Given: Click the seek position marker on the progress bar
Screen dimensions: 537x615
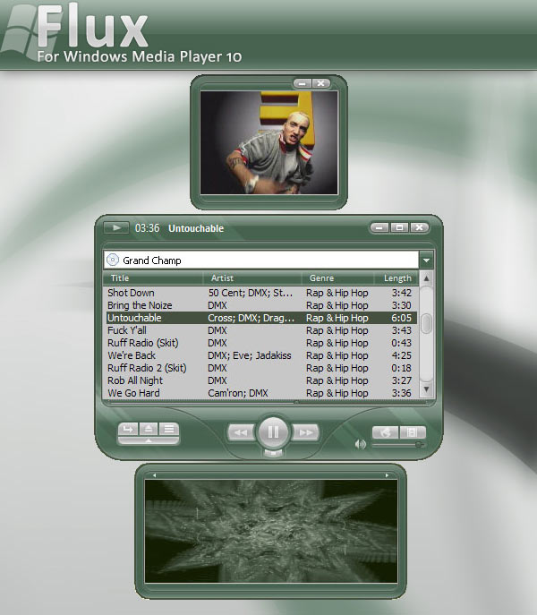Looking at the screenshot, I should point(296,403).
